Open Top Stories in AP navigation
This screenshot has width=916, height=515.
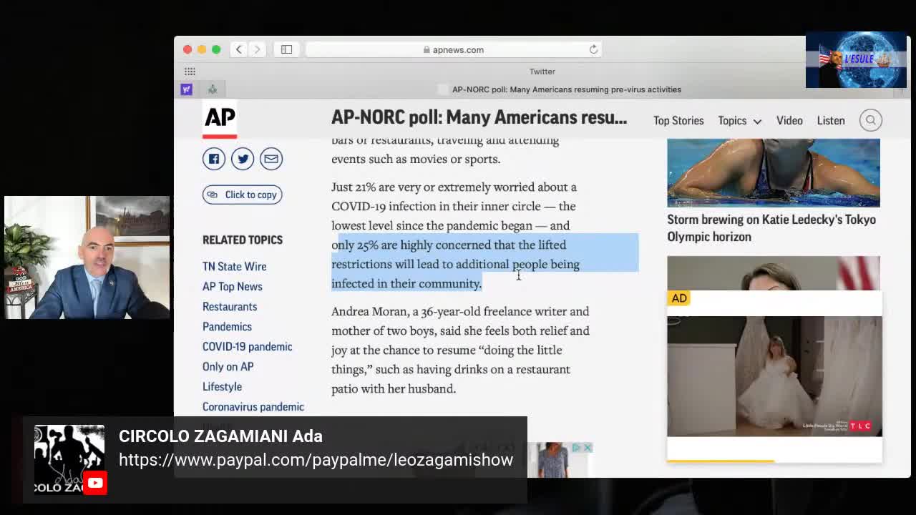click(678, 120)
